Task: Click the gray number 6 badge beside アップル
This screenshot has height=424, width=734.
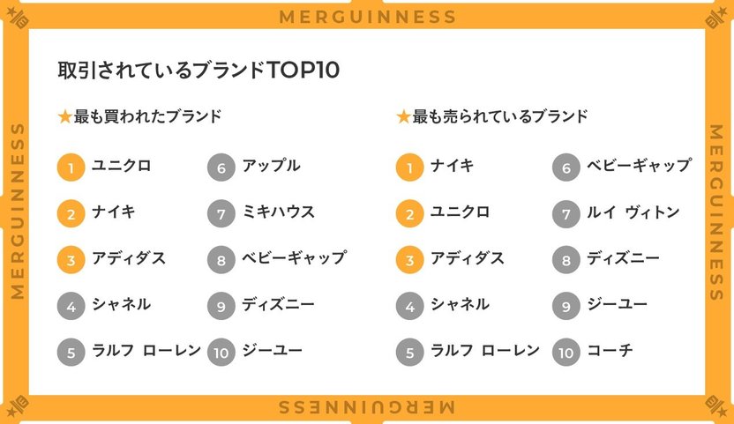Action: (221, 167)
